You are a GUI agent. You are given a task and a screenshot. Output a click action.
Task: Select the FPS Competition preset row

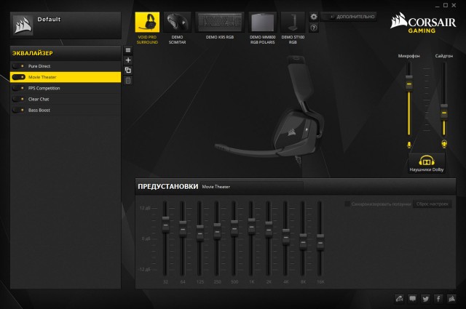click(x=66, y=88)
